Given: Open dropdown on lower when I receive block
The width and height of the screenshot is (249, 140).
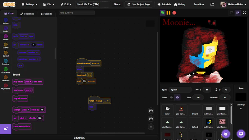Looking at the screenshot, I should [x=107, y=101].
